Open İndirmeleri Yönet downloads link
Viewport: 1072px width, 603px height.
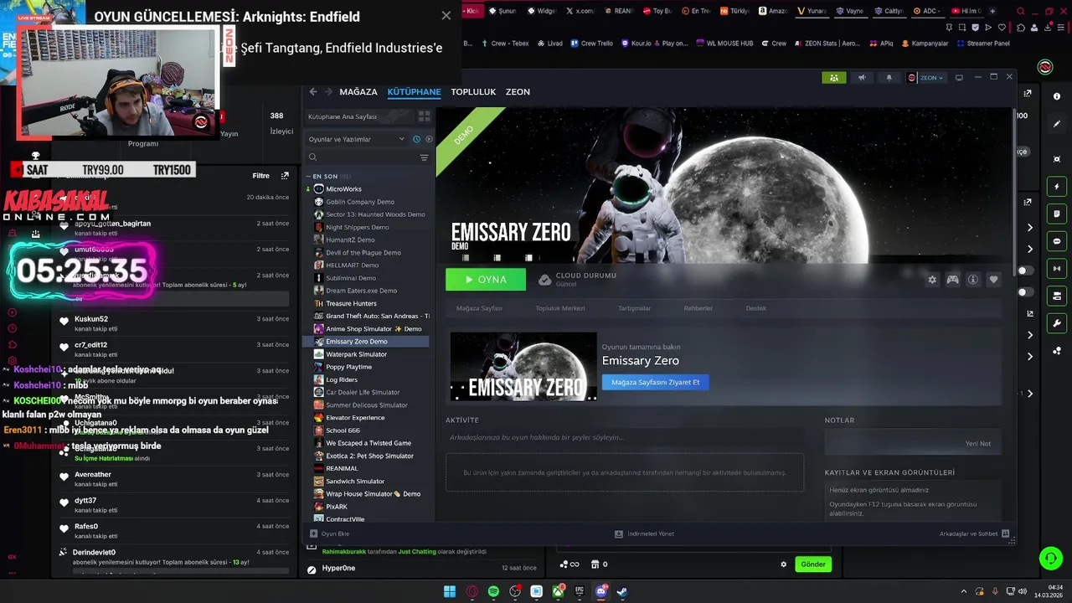[645, 533]
